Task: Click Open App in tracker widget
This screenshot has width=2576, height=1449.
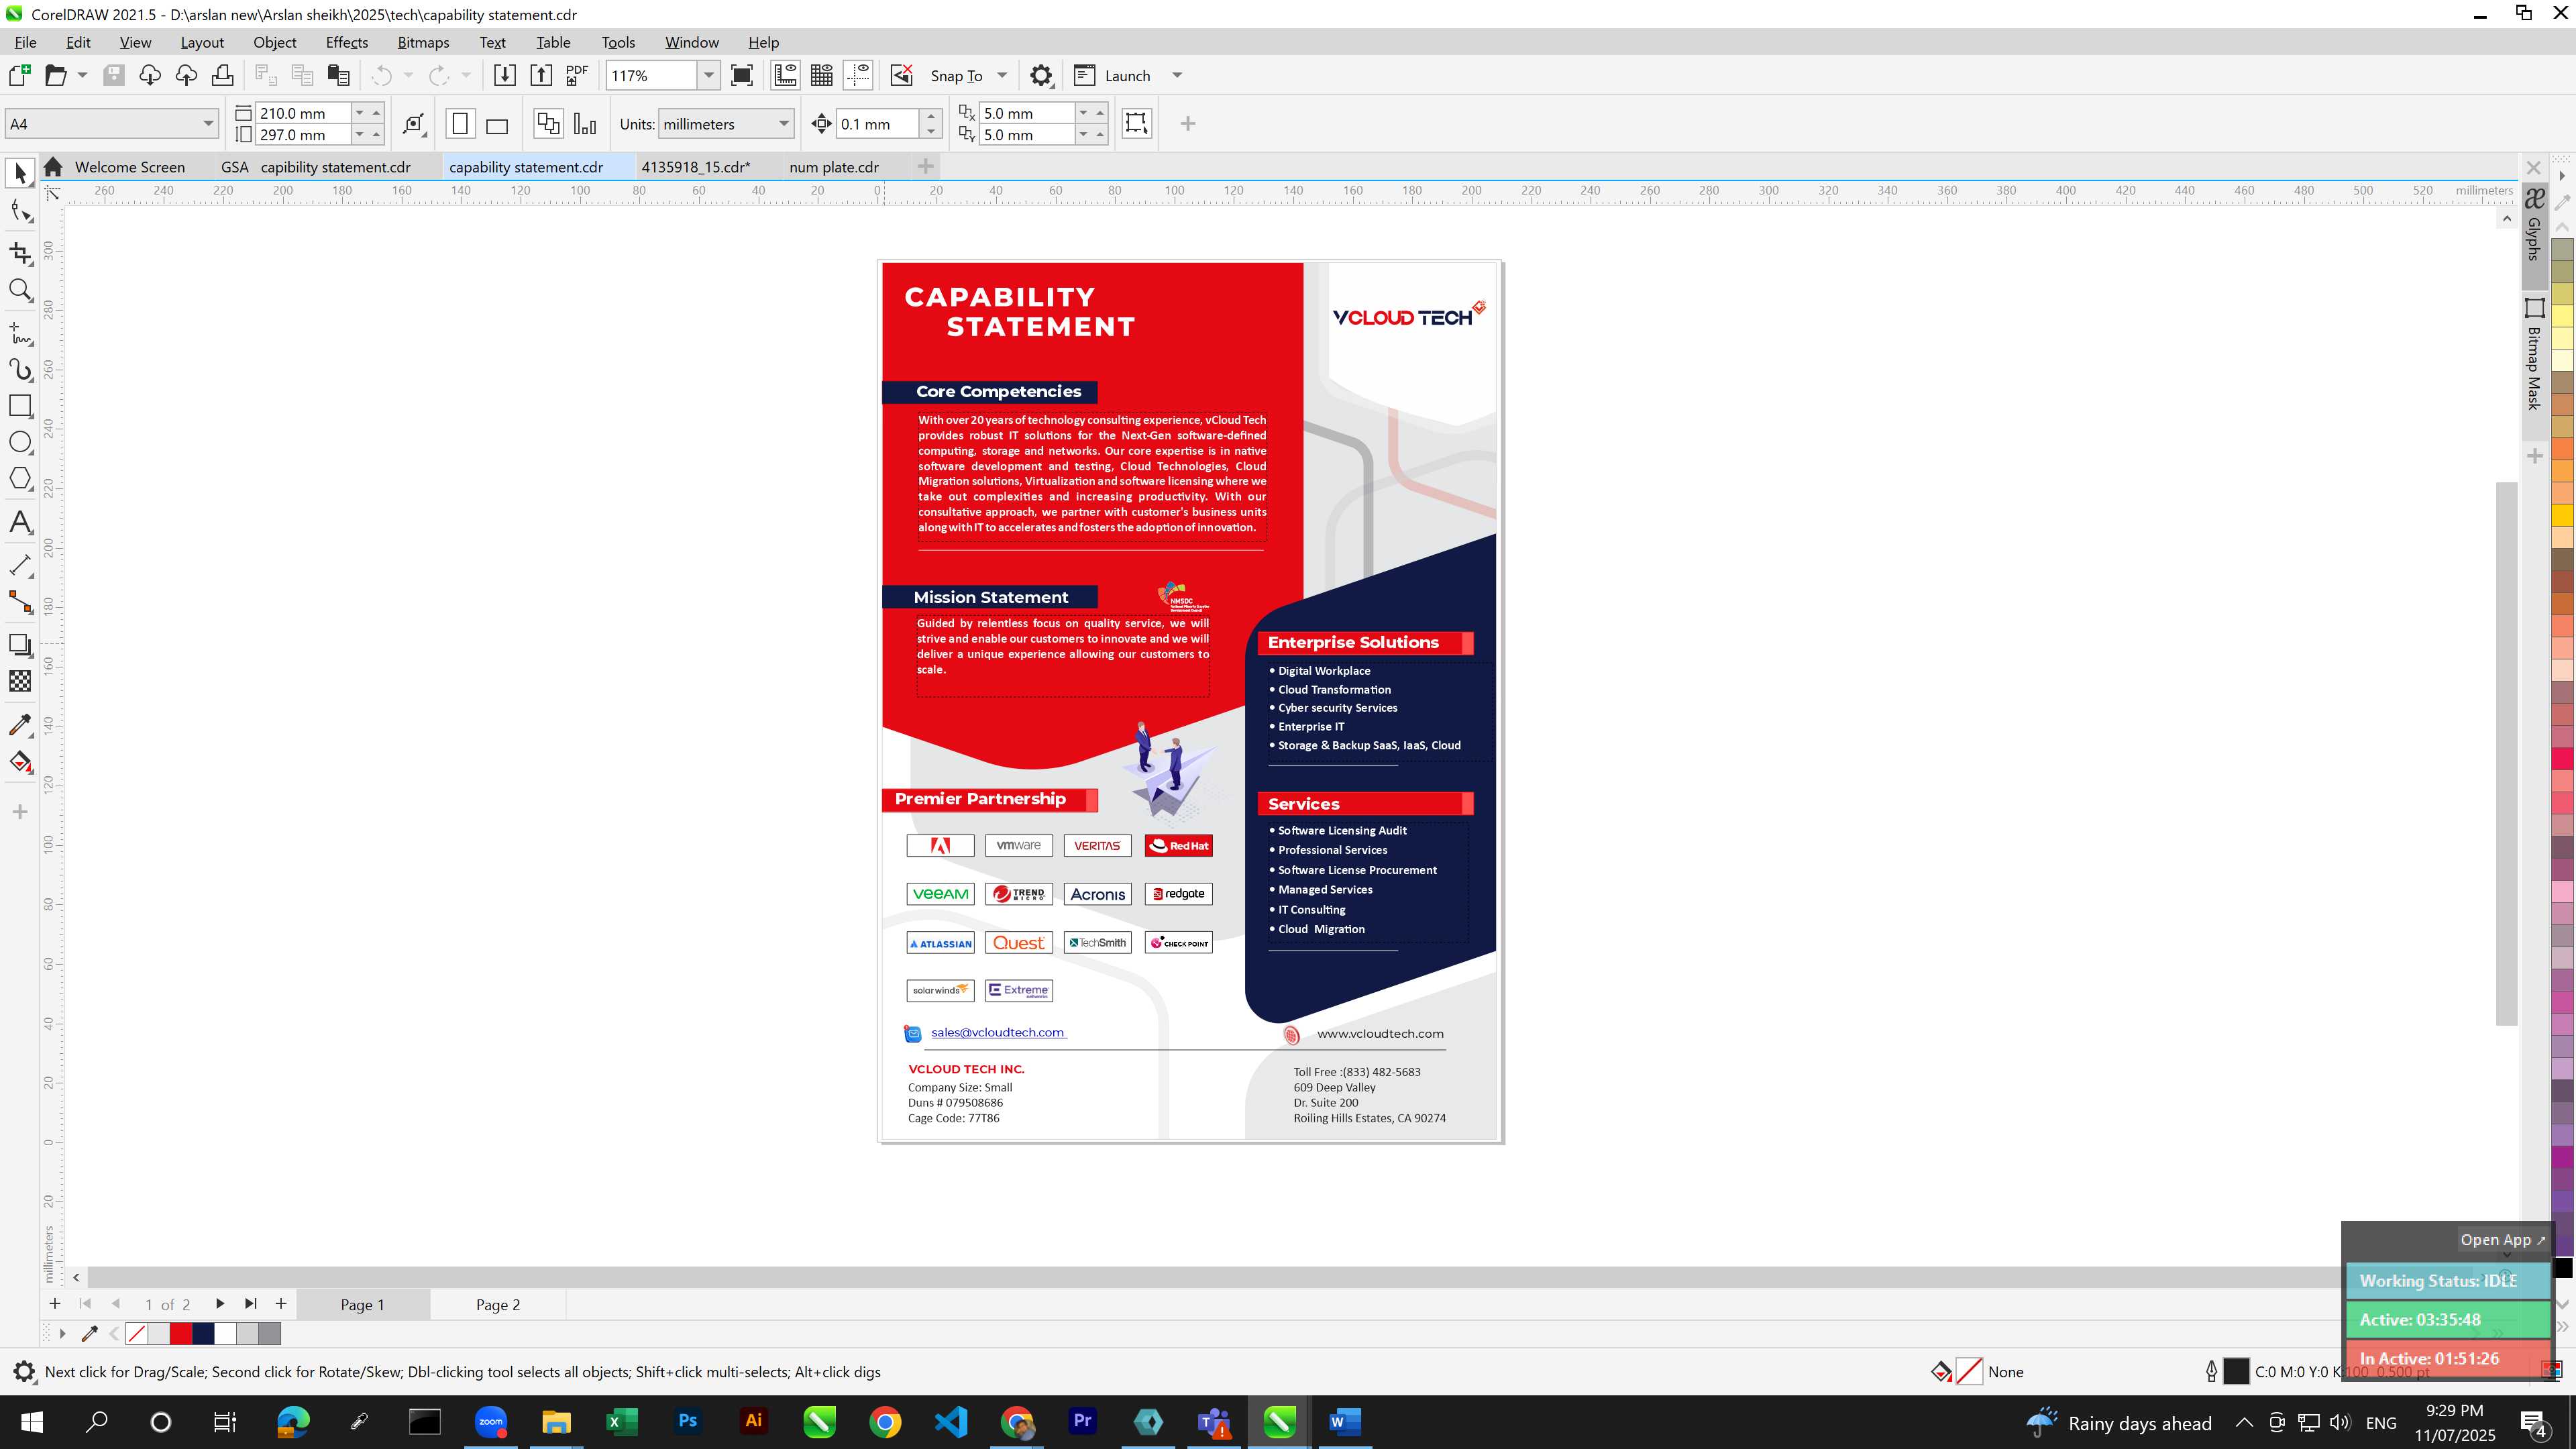Action: (x=2503, y=1239)
